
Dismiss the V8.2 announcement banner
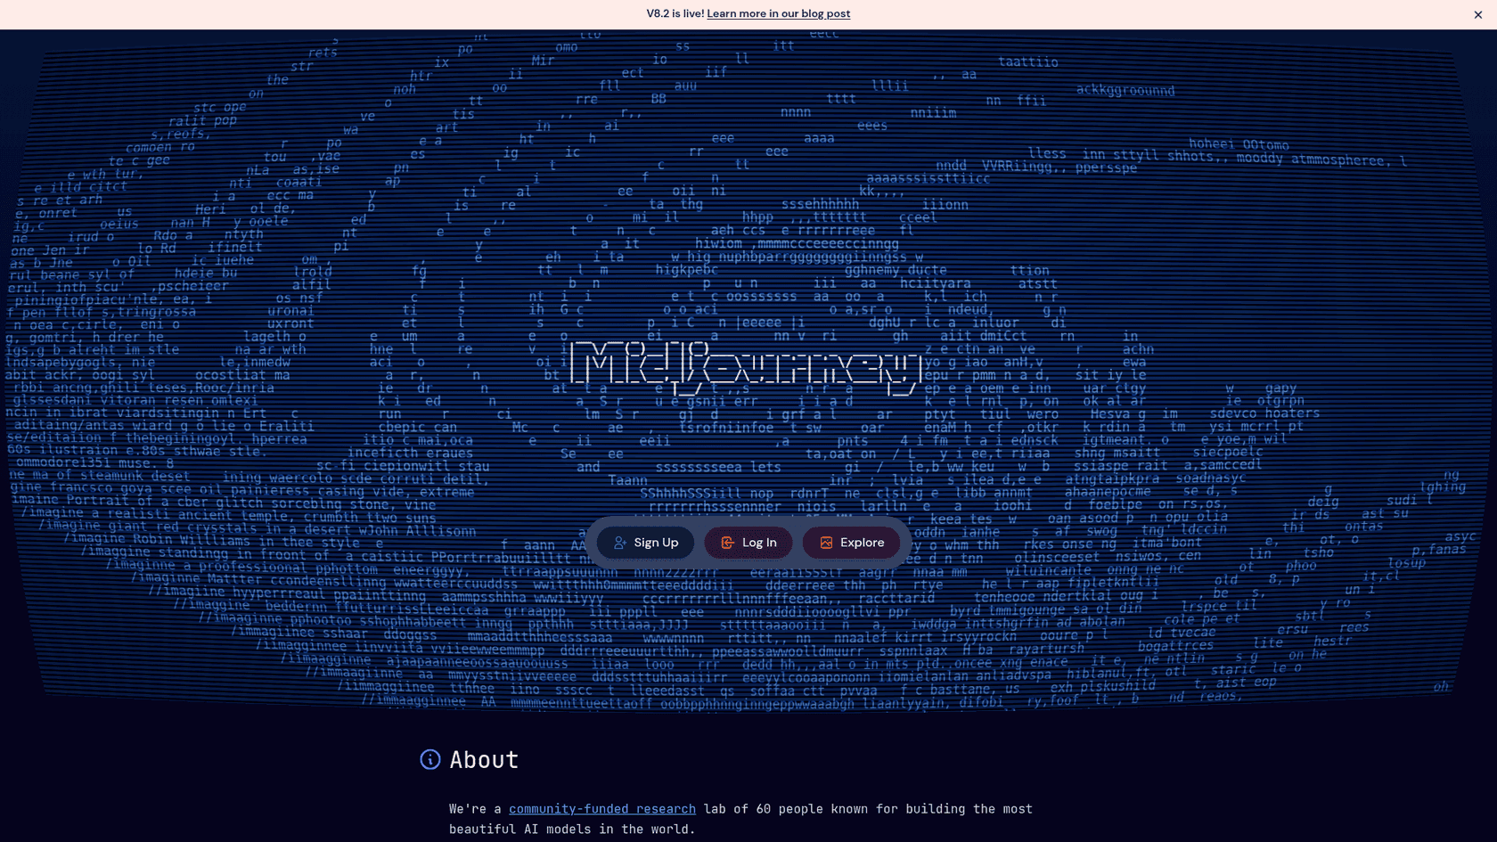tap(1477, 14)
